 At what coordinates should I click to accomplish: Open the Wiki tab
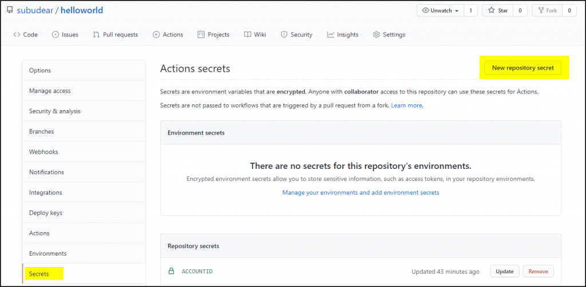255,35
